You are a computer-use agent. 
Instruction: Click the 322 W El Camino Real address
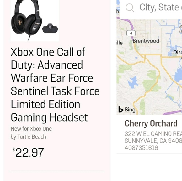click(x=153, y=134)
